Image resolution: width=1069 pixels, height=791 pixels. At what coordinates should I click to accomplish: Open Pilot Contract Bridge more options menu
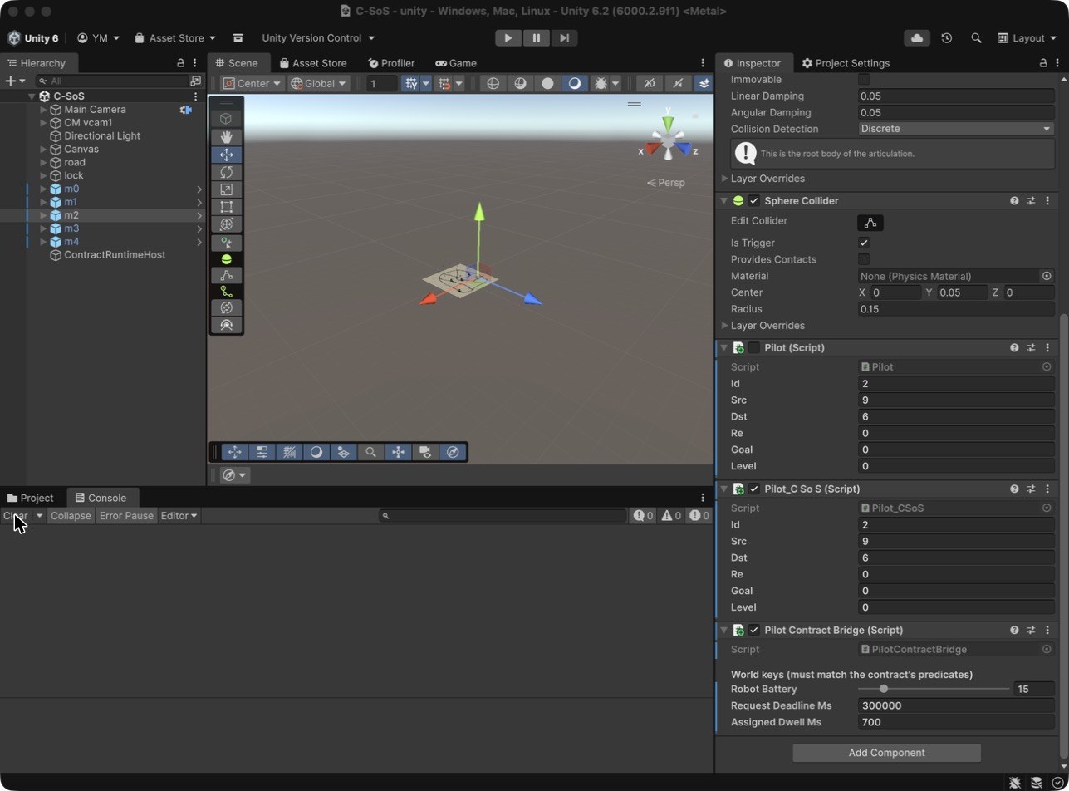pyautogui.click(x=1047, y=631)
